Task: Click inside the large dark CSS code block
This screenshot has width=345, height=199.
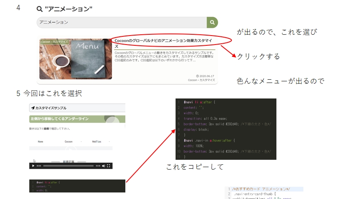Action: (225, 129)
